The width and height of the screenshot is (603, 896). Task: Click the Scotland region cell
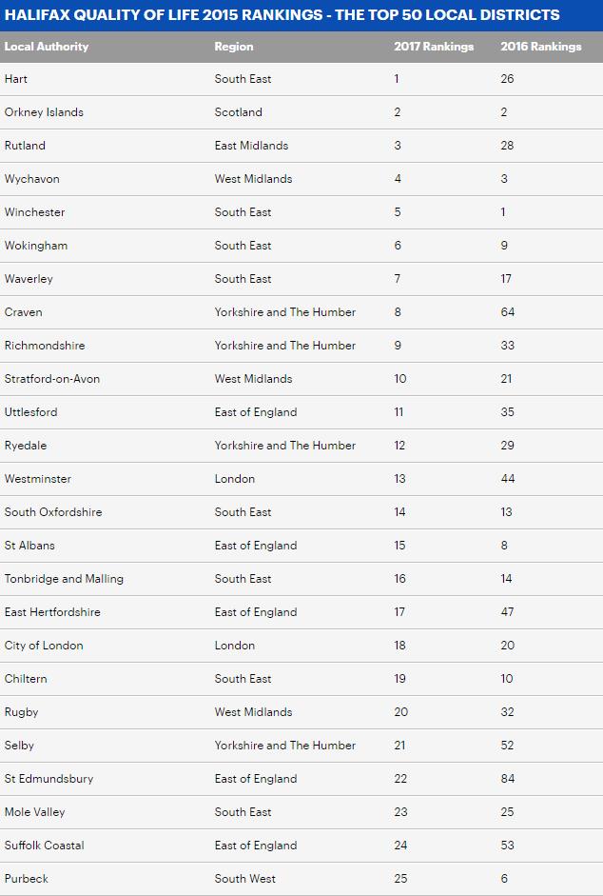pos(238,112)
